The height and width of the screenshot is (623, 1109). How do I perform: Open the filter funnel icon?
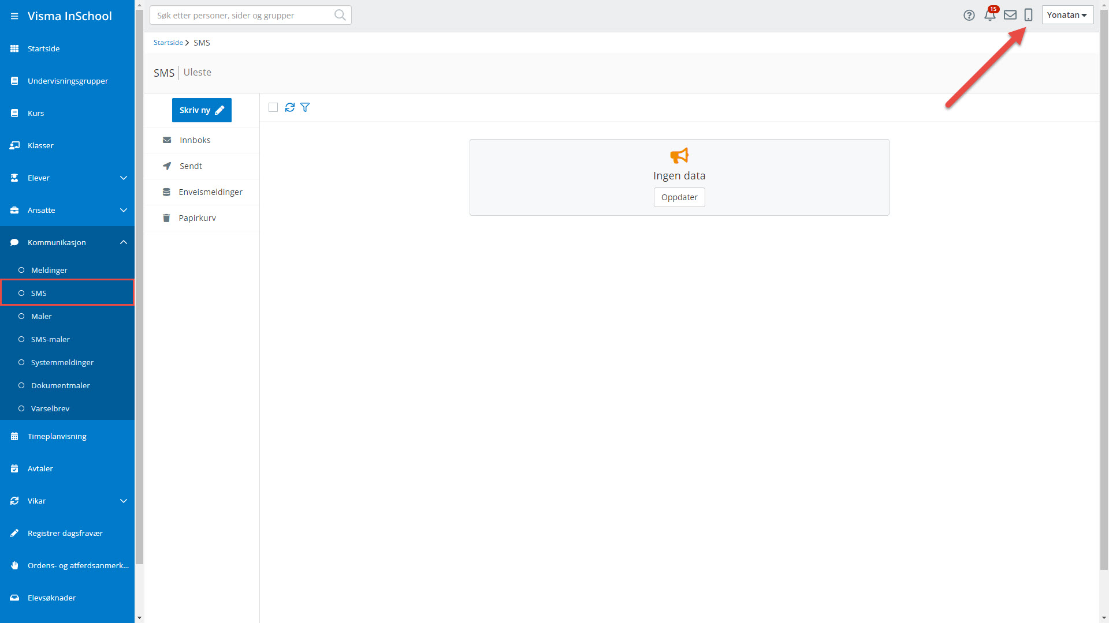click(305, 107)
